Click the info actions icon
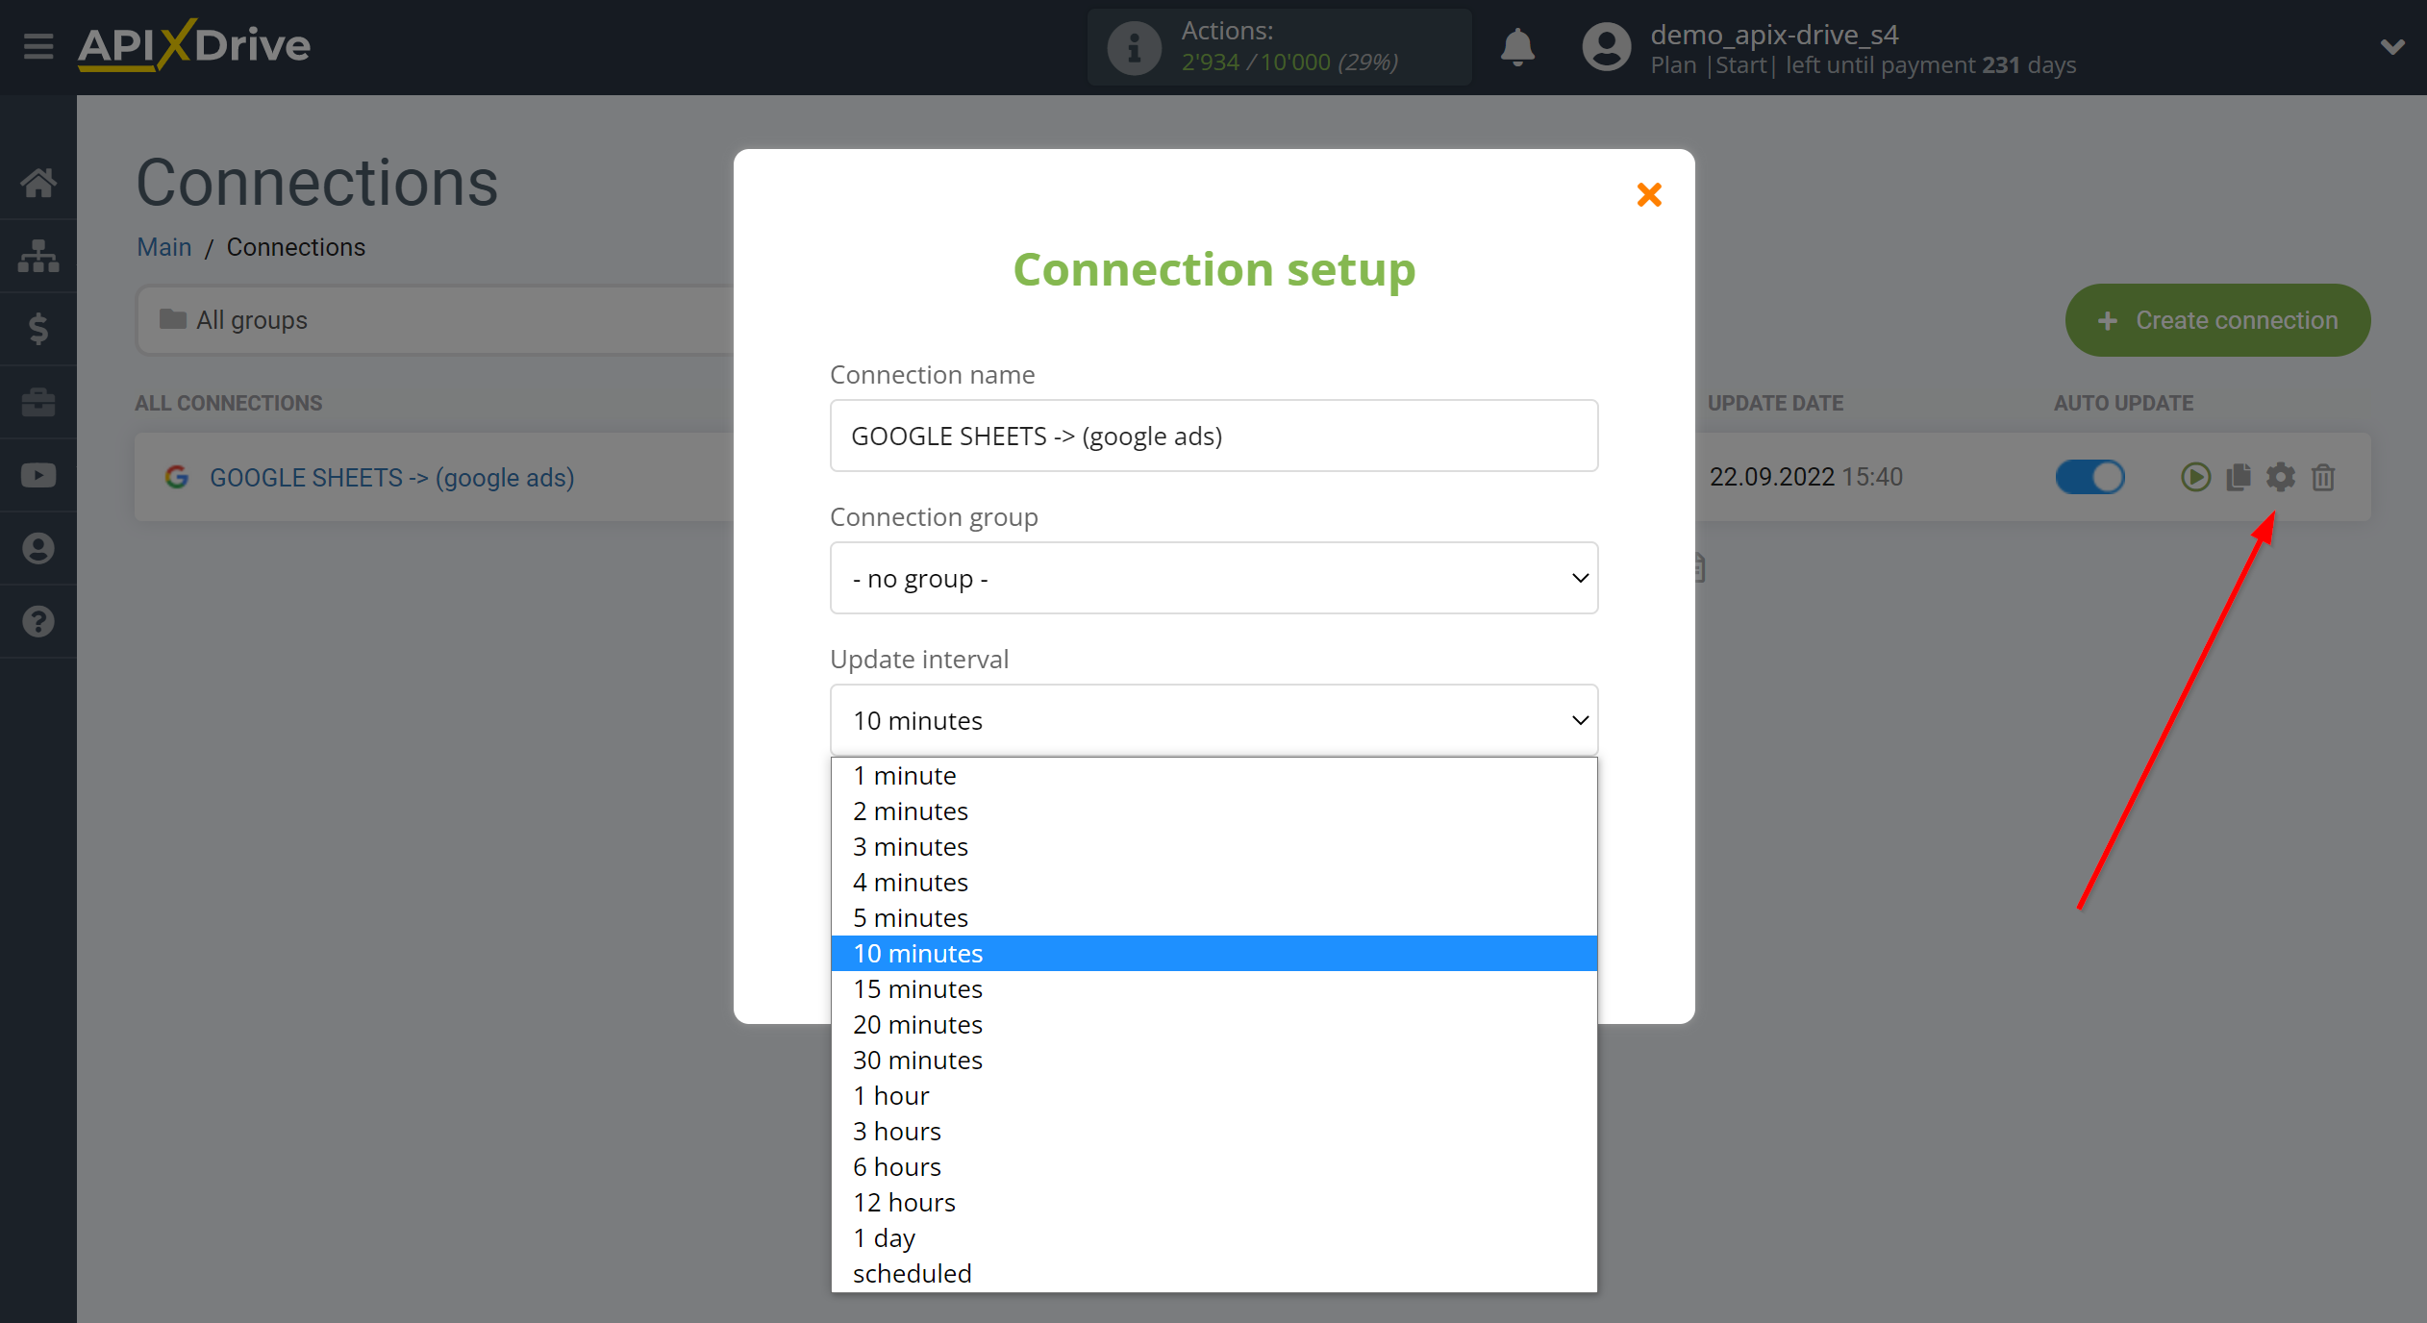 1129,45
